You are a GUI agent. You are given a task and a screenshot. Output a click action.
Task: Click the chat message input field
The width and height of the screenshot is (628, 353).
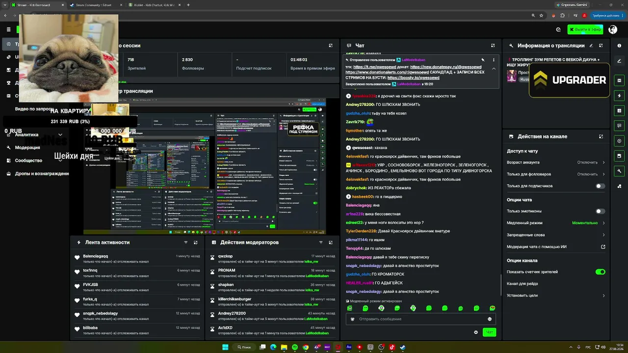(421, 319)
